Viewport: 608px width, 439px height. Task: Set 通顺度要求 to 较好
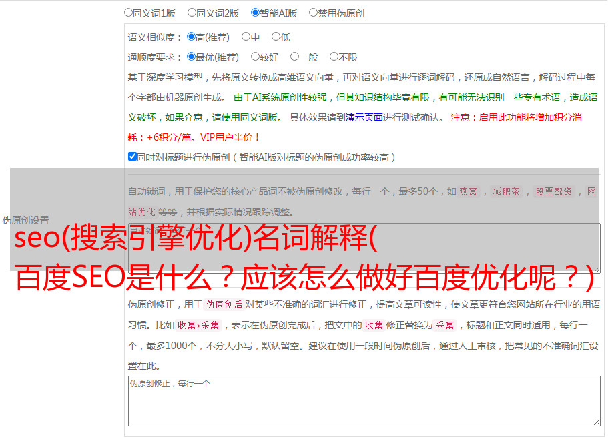point(255,57)
